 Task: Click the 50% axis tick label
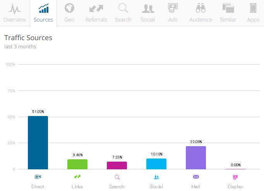point(11,117)
